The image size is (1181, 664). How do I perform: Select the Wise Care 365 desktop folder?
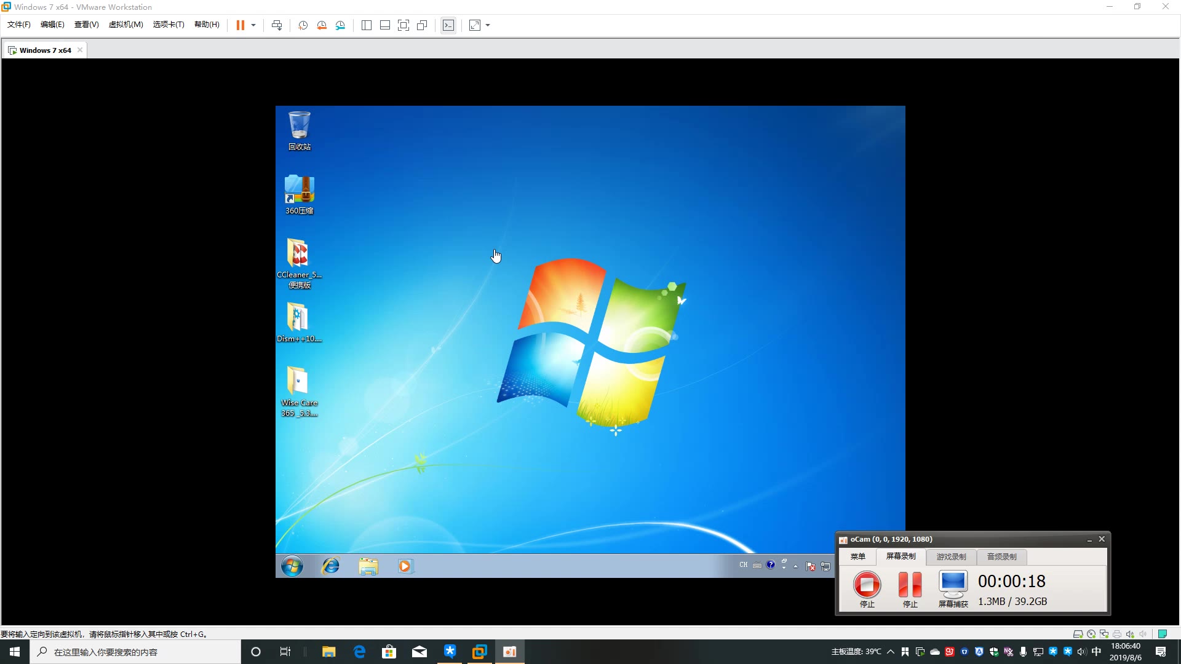point(300,391)
